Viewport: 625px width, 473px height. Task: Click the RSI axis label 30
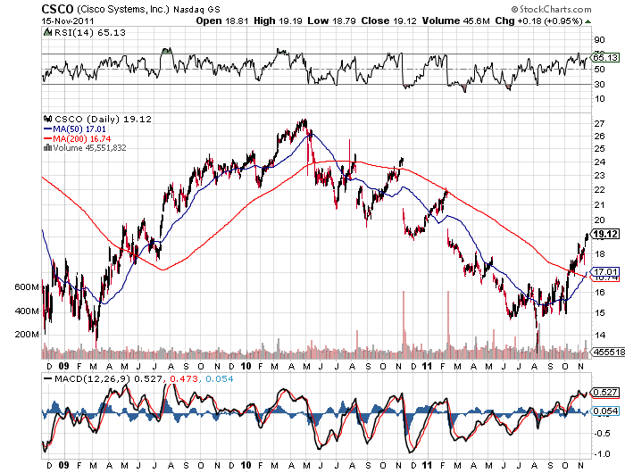tap(599, 84)
